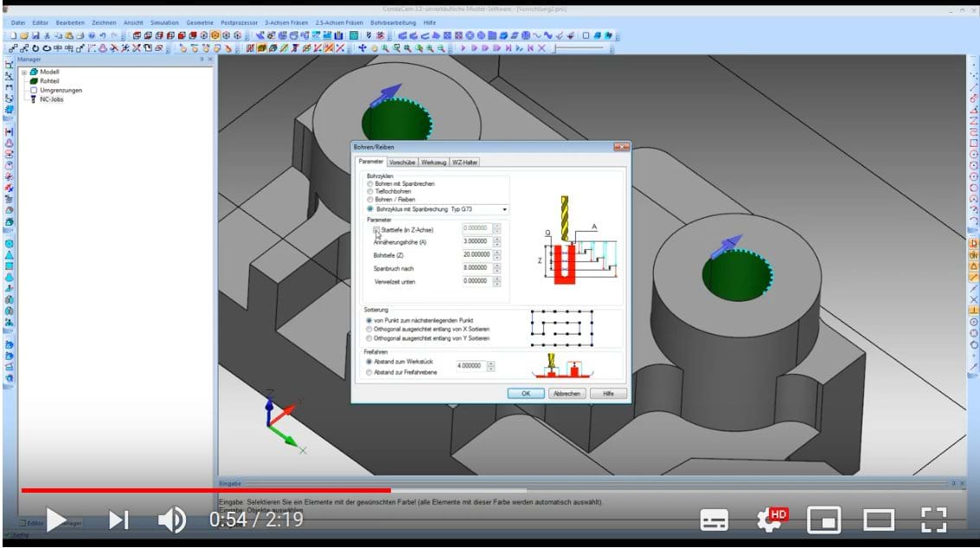980x548 pixels.
Task: Switch to the Werkzeug tab
Action: [x=433, y=162]
